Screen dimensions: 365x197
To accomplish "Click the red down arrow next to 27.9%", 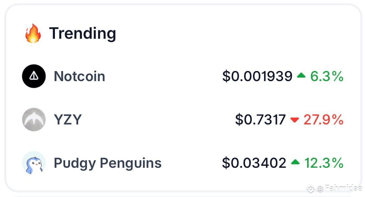I will tap(295, 120).
